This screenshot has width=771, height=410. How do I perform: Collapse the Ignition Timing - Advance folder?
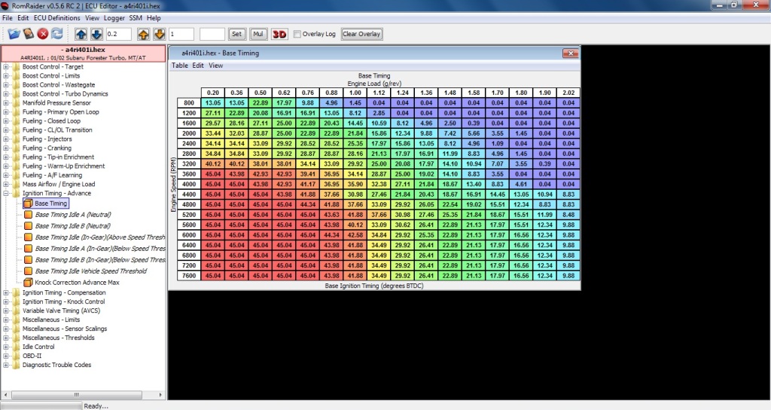[x=7, y=194]
